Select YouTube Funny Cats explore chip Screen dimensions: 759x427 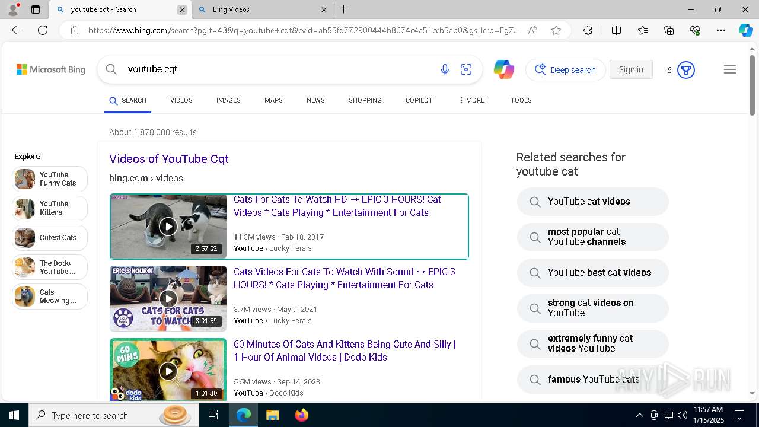click(50, 179)
